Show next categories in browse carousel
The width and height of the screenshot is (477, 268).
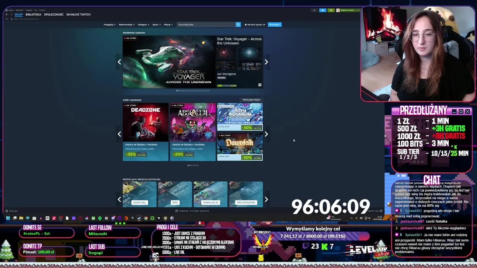click(266, 200)
